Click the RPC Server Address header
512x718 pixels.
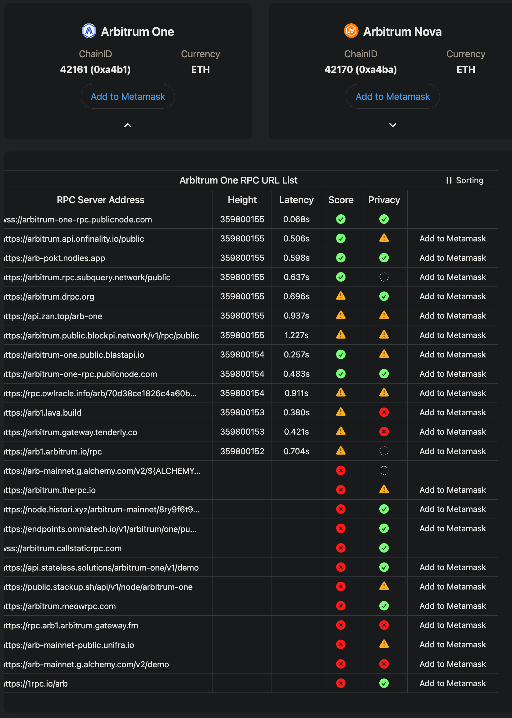101,200
